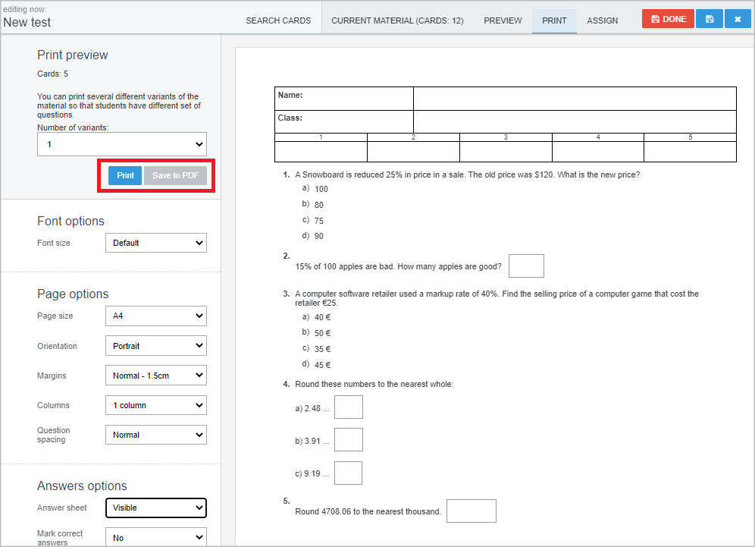
Task: Select the PRINT tab
Action: (x=554, y=20)
